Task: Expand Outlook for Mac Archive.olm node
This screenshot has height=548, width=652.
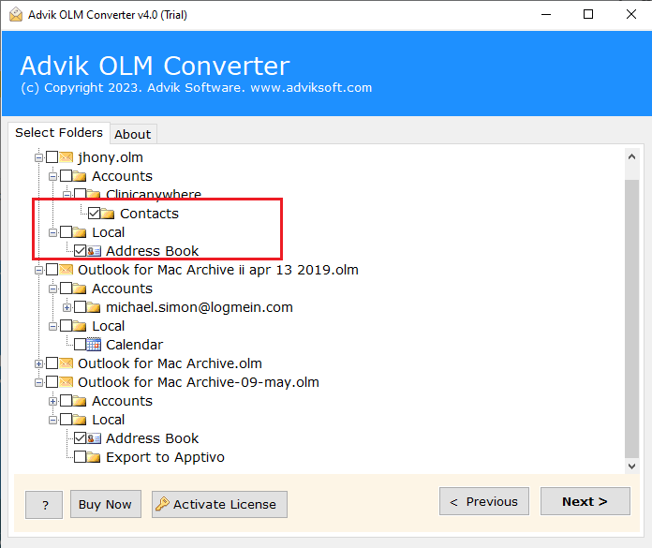Action: (x=38, y=363)
